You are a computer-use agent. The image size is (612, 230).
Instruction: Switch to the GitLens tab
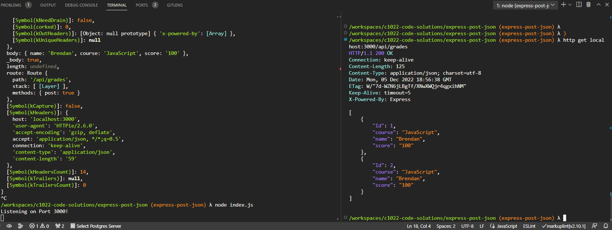coord(175,5)
